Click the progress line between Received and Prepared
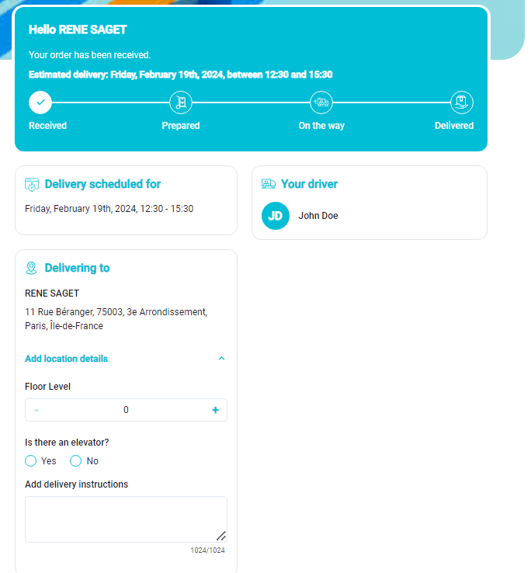531x573 pixels. pos(110,102)
